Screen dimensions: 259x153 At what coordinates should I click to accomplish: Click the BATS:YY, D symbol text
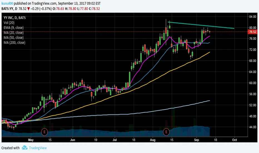[9, 9]
